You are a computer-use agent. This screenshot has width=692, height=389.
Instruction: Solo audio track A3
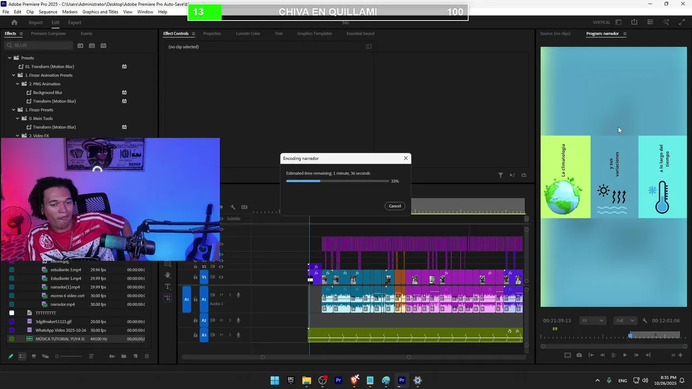[230, 335]
